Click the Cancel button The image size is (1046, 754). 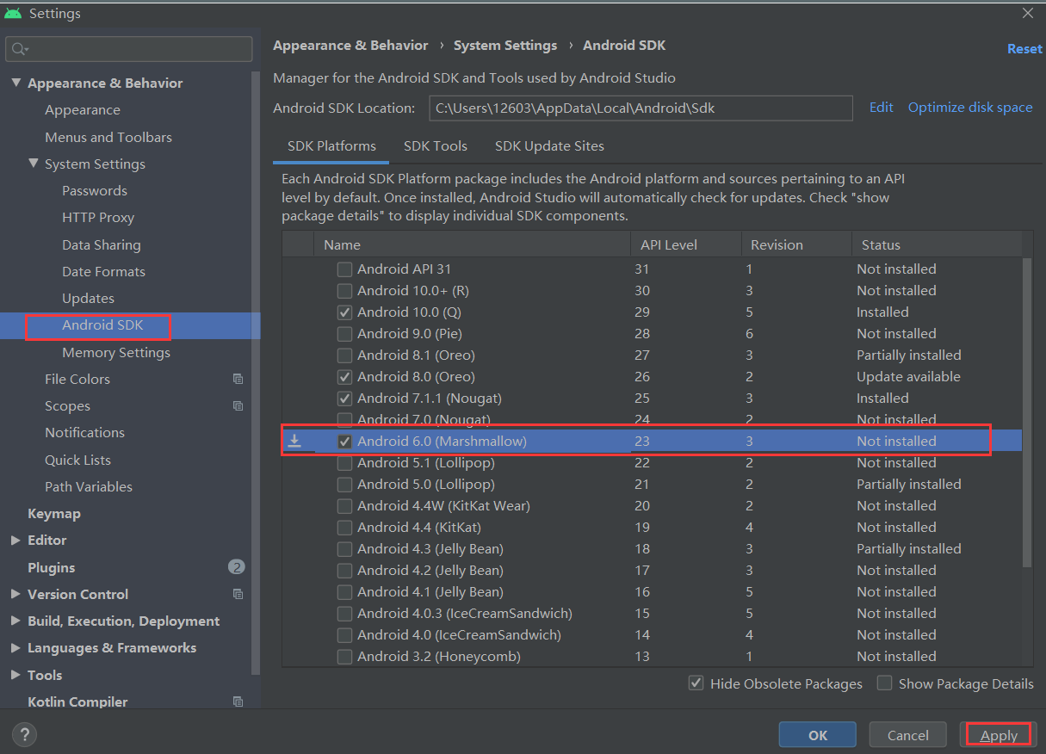(908, 734)
